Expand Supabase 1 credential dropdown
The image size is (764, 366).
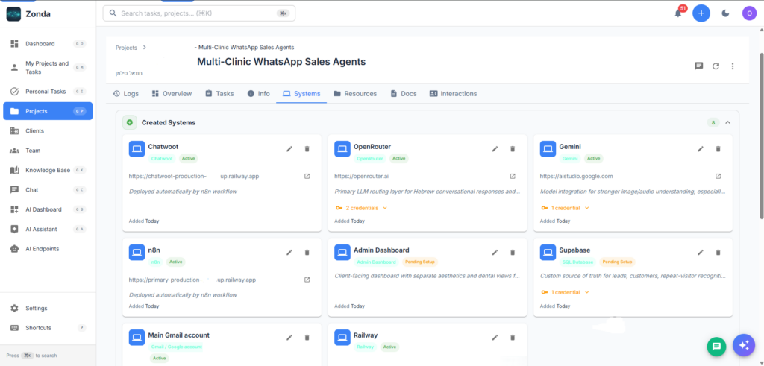pos(566,292)
